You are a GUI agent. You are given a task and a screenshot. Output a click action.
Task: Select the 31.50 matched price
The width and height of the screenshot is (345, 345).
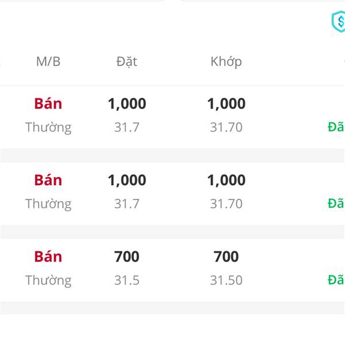(226, 281)
